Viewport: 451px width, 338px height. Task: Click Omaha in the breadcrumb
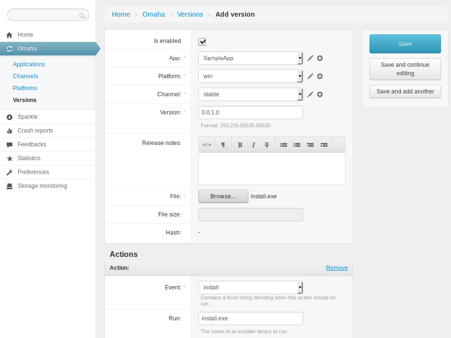tap(154, 14)
